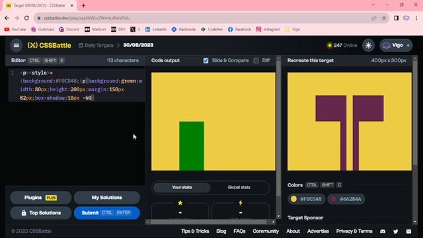Open a new browser tab
Image resolution: width=423 pixels, height=238 pixels.
[83, 5]
